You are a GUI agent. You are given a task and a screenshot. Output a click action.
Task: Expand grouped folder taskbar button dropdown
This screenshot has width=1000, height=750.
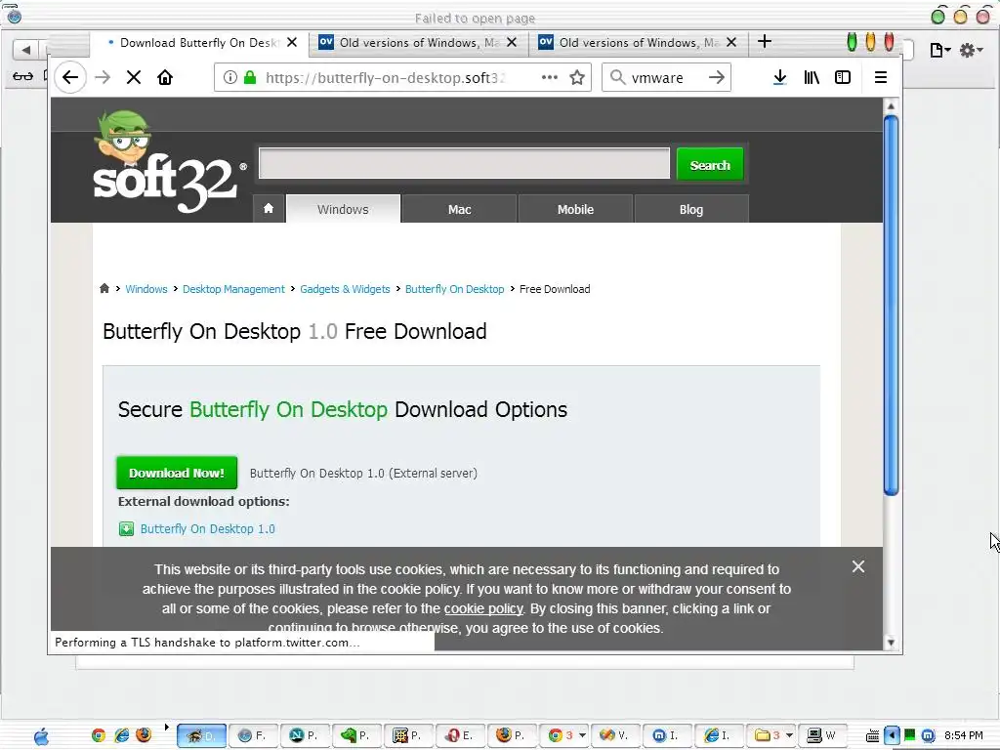[x=789, y=735]
